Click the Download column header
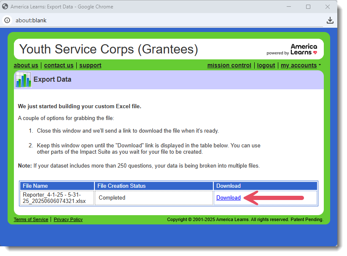The height and width of the screenshot is (256, 347). coord(265,186)
